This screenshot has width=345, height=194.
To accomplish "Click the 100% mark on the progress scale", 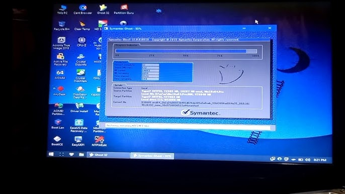I will pyautogui.click(x=255, y=56).
